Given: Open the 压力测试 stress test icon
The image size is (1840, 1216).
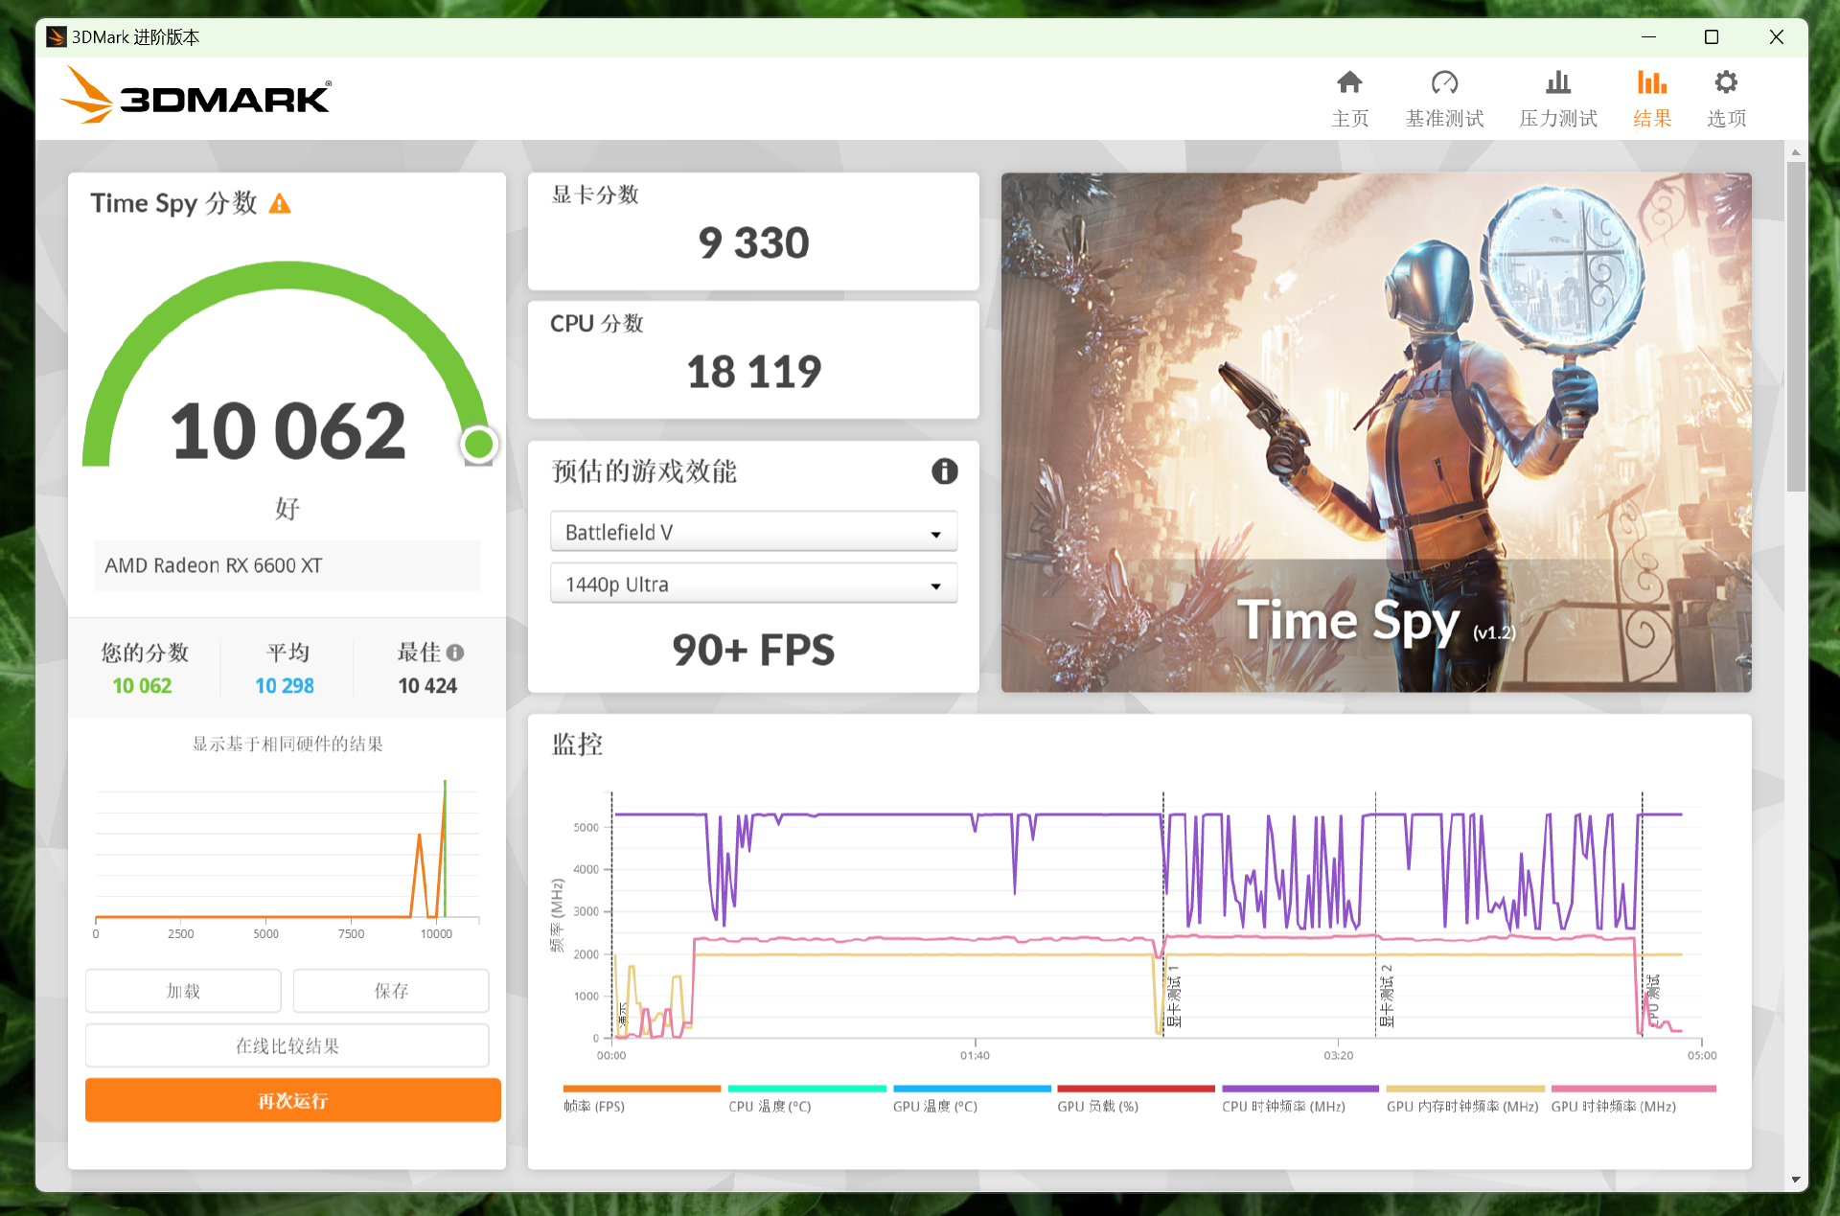Looking at the screenshot, I should (x=1558, y=83).
